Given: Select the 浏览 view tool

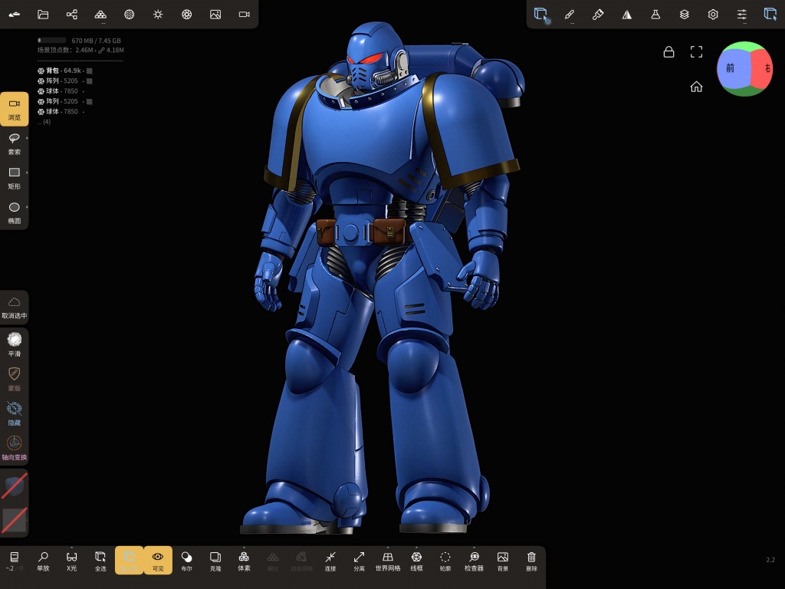Looking at the screenshot, I should pyautogui.click(x=14, y=109).
